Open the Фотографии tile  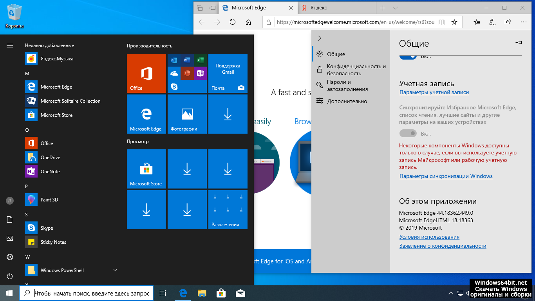(187, 114)
